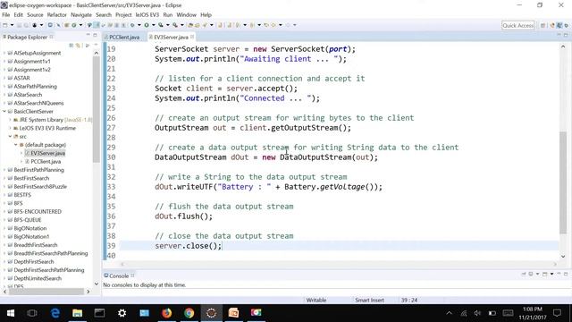This screenshot has width=572, height=322.
Task: Open the leJOS EV3 menu
Action: click(x=147, y=15)
